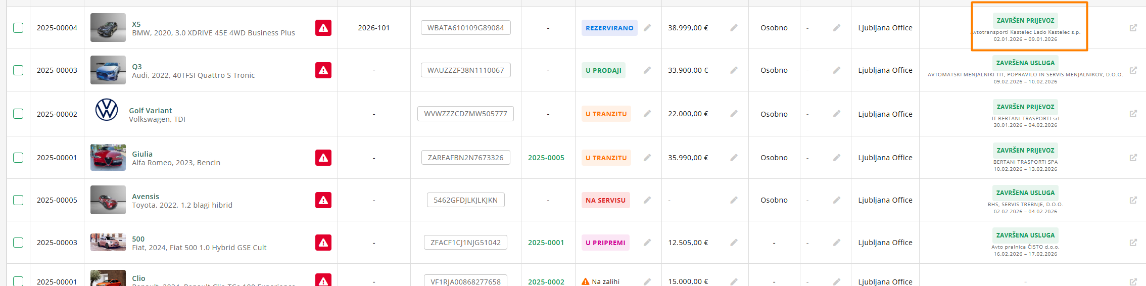Image resolution: width=1146 pixels, height=286 pixels.
Task: Open the linked document 2025-0001 for the Fiat 500
Action: 546,243
